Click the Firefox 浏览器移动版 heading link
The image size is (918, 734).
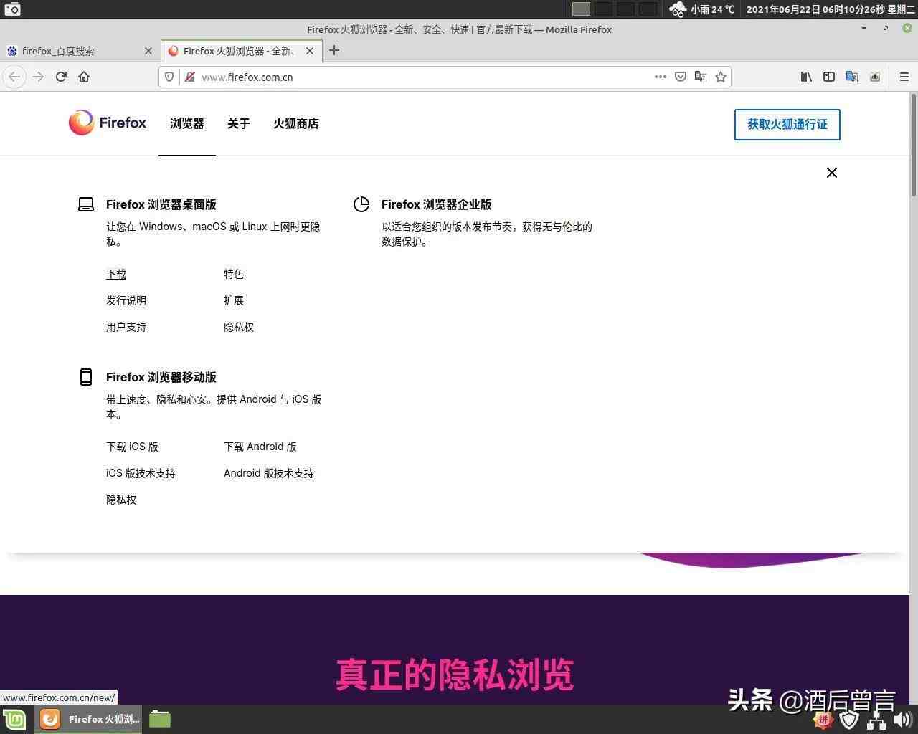pos(161,377)
